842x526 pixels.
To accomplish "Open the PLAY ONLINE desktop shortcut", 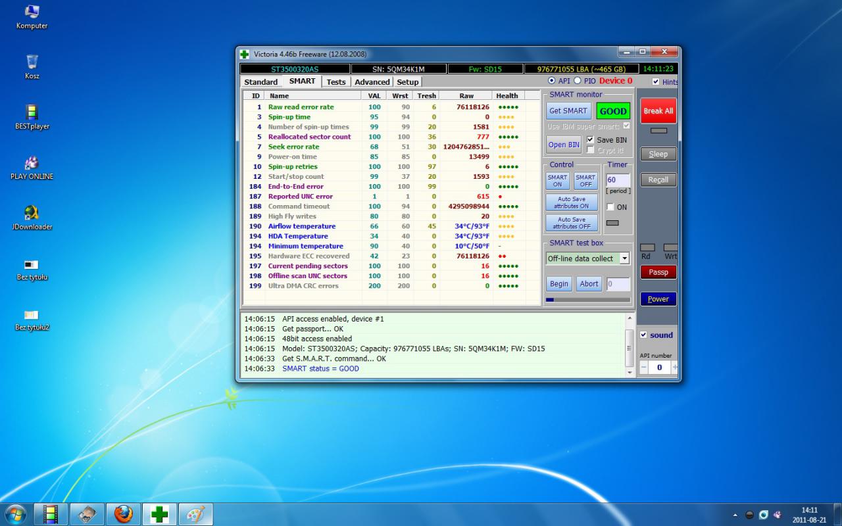I will pos(32,167).
